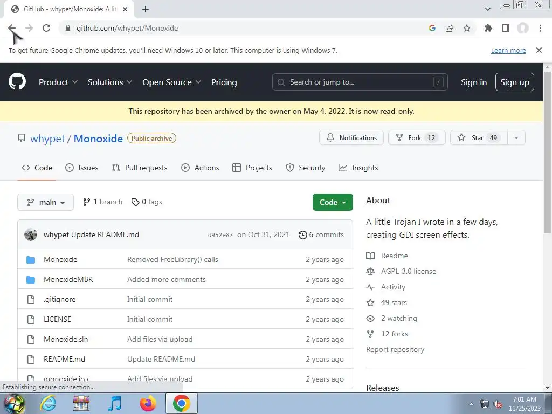Click the Monoxide.sln file icon
The image size is (552, 414).
coord(31,340)
